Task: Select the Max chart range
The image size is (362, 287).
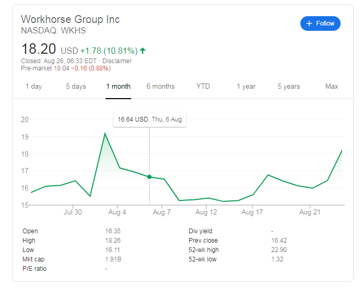Action: (332, 87)
